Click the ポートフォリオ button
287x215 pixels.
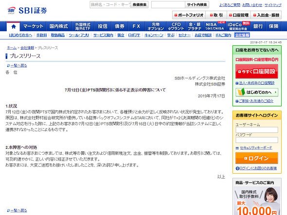pyautogui.click(x=189, y=15)
